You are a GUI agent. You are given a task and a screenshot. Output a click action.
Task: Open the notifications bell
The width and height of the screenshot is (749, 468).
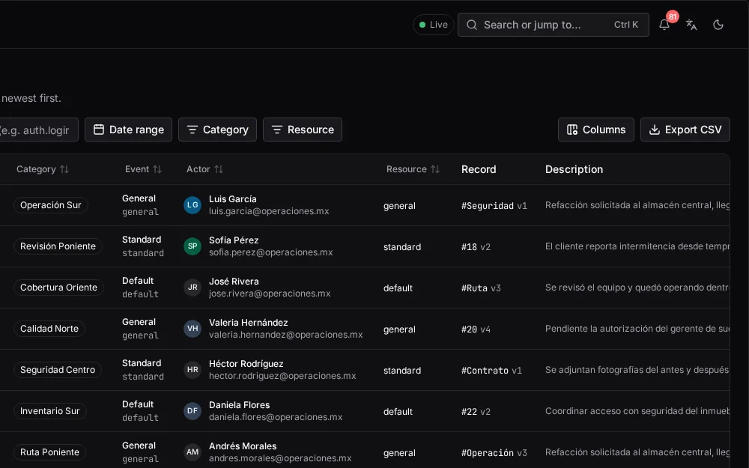[664, 25]
